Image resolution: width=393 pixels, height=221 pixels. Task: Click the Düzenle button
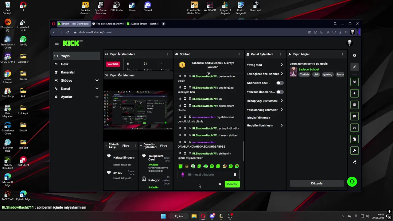coord(317,183)
